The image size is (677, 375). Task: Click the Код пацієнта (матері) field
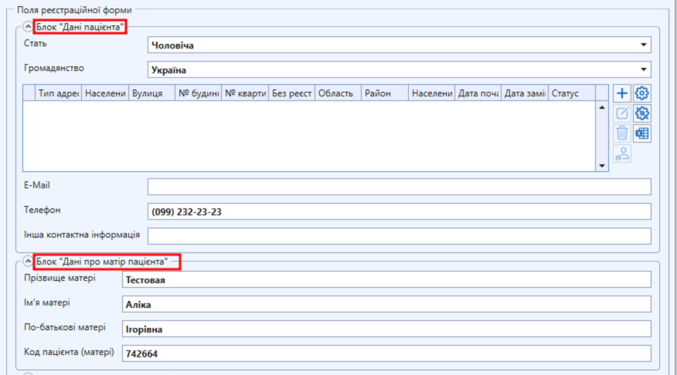386,353
